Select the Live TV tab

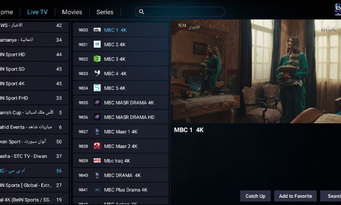(x=37, y=12)
